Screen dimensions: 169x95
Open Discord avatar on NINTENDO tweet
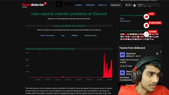click(122, 73)
